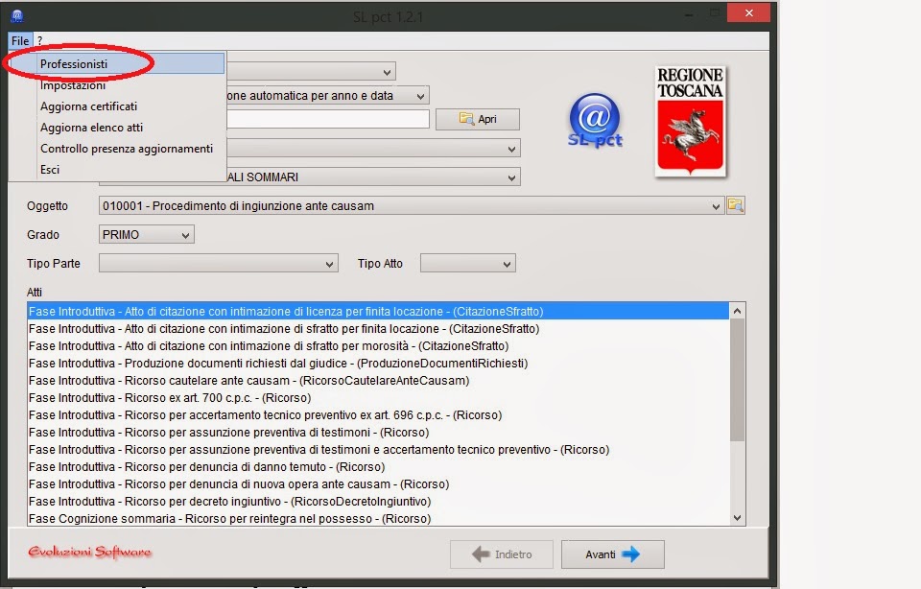The height and width of the screenshot is (589, 921).
Task: Select Controllo presenza aggiornamenti entry
Action: (117, 149)
